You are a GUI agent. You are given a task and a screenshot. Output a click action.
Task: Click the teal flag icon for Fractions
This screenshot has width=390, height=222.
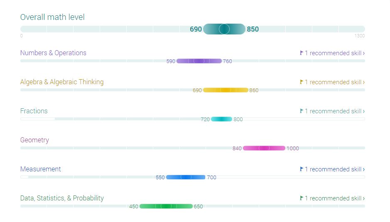point(302,111)
